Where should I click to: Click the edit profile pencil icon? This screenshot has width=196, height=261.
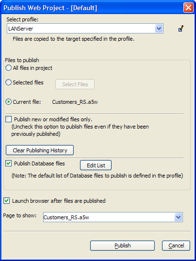point(181,29)
